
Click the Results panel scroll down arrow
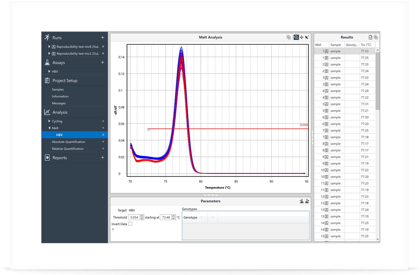click(378, 239)
